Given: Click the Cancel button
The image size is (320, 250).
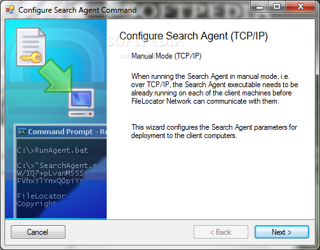Looking at the screenshot, I should pyautogui.click(x=38, y=232).
